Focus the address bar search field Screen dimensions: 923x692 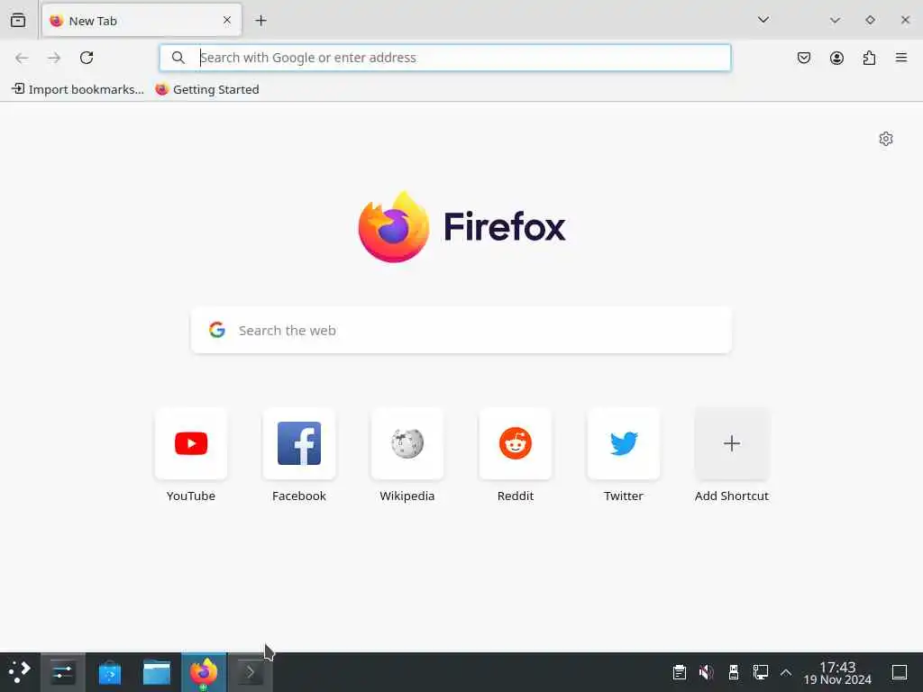coord(445,58)
